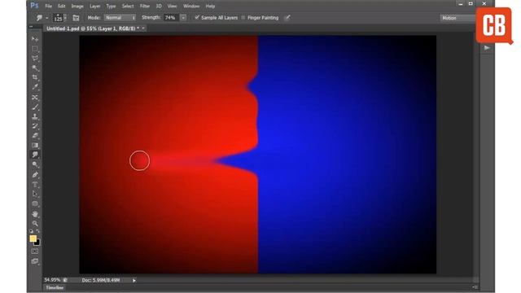Select the Gradient tool
The width and height of the screenshot is (521, 293).
(x=35, y=145)
